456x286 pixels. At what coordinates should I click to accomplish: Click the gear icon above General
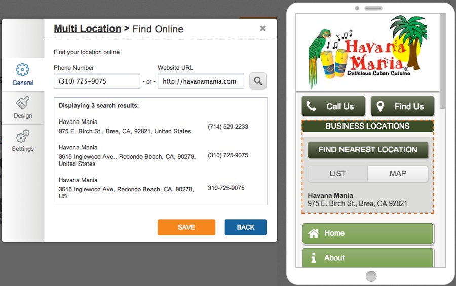pyautogui.click(x=23, y=70)
